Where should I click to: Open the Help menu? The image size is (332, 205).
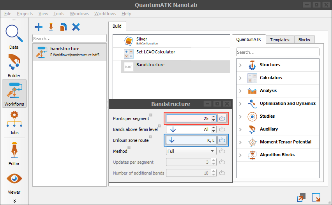click(x=126, y=14)
